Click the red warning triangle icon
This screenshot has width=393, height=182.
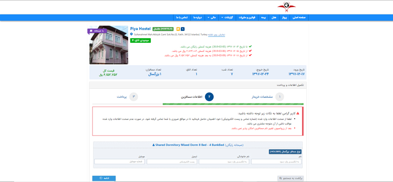[x=298, y=113]
